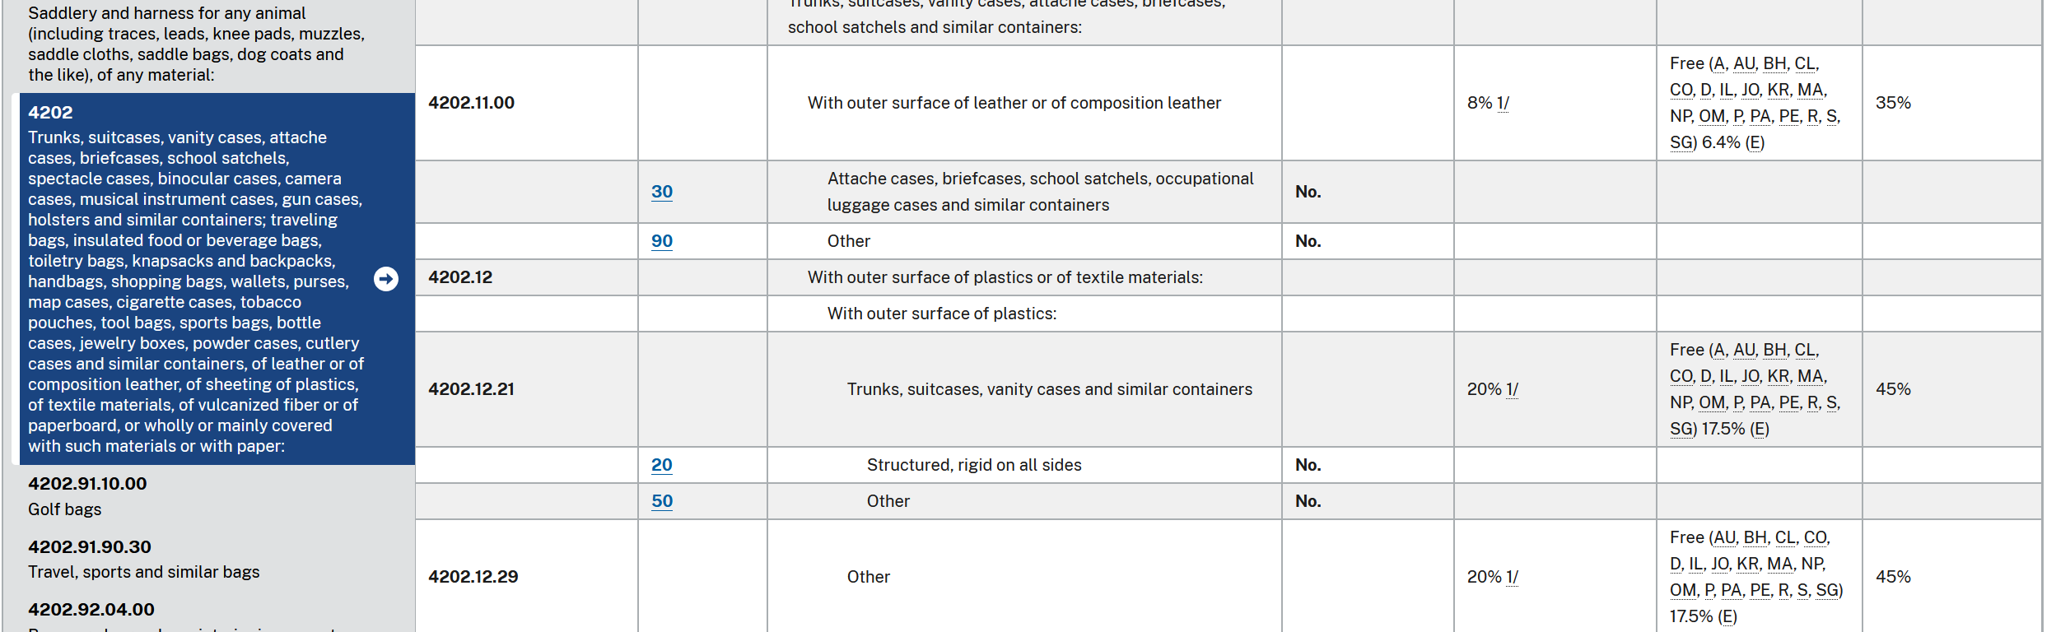Open footnote 1/ in the 4202.12.21 row
The height and width of the screenshot is (632, 2056).
click(1513, 389)
